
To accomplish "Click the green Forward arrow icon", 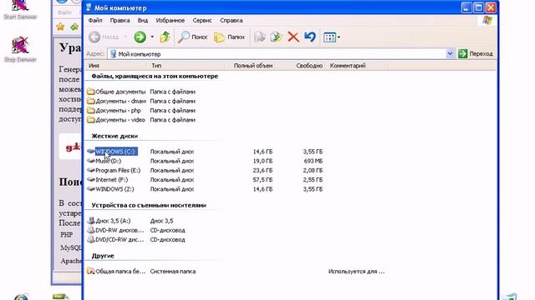I will pyautogui.click(x=140, y=37).
